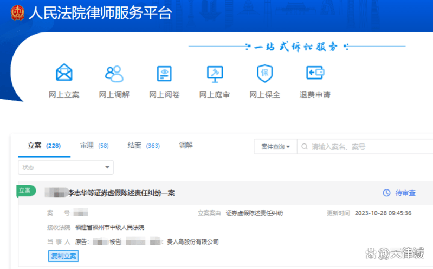Open the 退费申请 refund request icon
Viewport: 433px width, 269px height.
pyautogui.click(x=315, y=73)
